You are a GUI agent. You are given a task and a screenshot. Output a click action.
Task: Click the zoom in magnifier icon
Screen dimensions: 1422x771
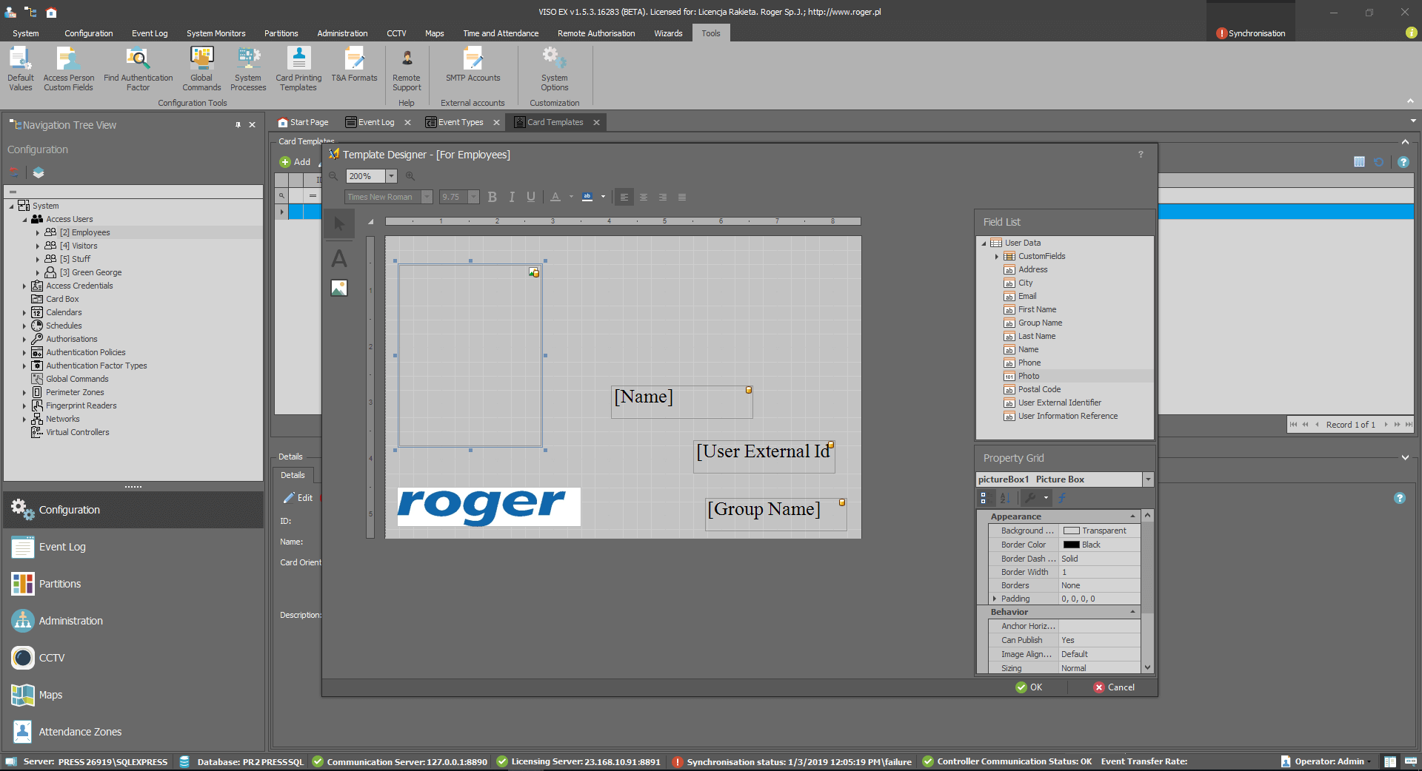(x=410, y=176)
